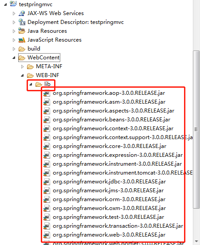Collapse the WebContent folder
The width and height of the screenshot is (200, 245).
(x=14, y=58)
